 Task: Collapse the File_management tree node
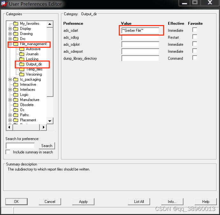pyautogui.click(x=10, y=44)
